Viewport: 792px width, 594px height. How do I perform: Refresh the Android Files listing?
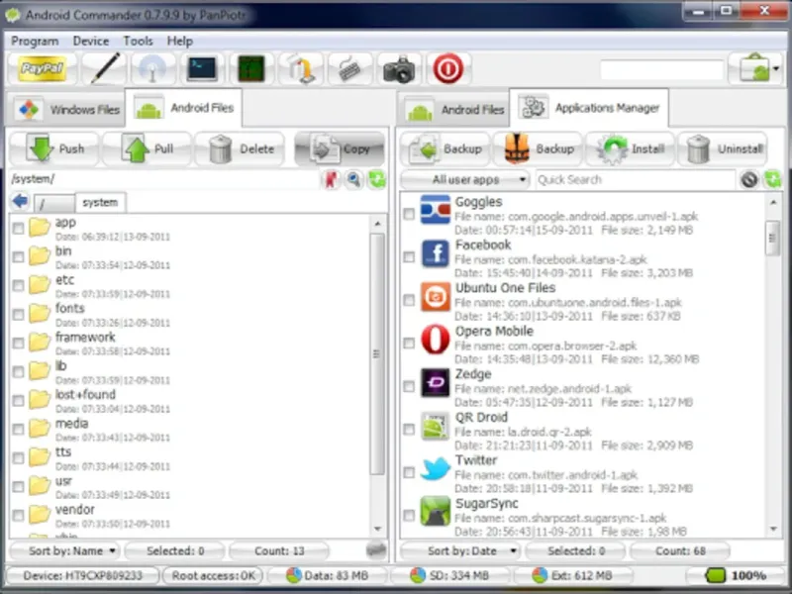(x=377, y=179)
